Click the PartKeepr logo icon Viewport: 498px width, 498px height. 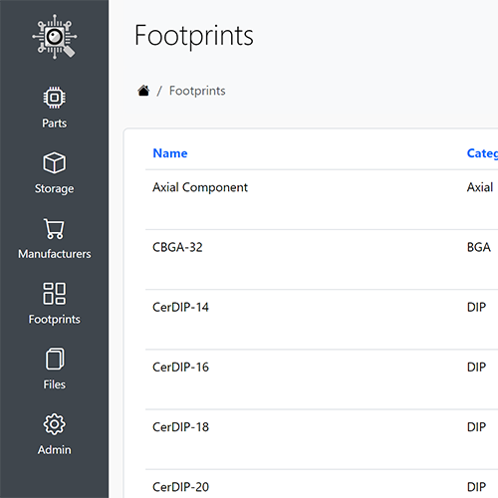pos(55,37)
